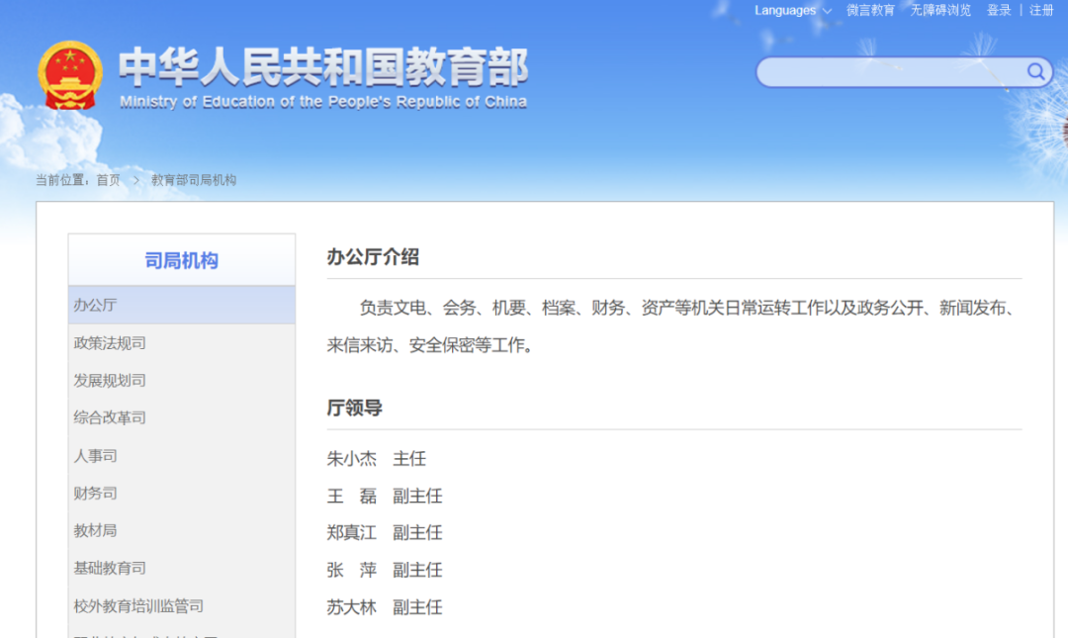This screenshot has height=638, width=1068.
Task: Choose 人事司 in the sidebar
Action: (x=182, y=455)
